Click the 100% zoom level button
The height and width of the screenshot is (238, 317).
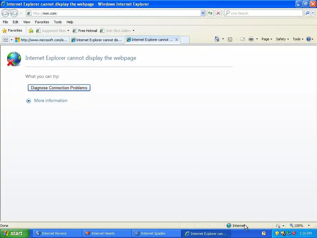coord(296,226)
